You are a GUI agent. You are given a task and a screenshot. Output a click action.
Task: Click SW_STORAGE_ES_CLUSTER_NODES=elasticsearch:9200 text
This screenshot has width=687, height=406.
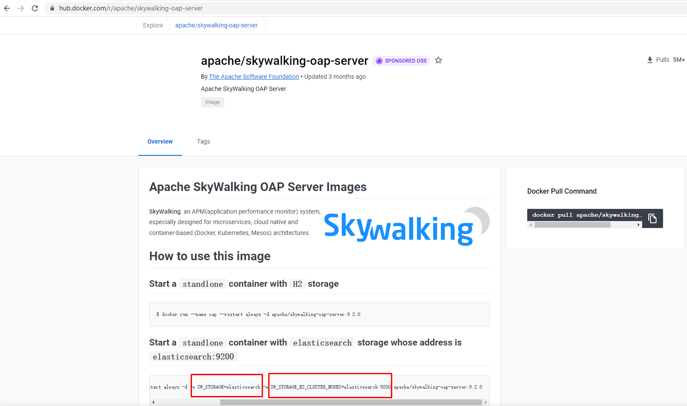(331, 387)
